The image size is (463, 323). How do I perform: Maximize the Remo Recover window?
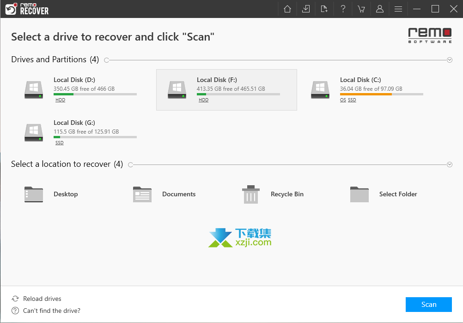(435, 9)
